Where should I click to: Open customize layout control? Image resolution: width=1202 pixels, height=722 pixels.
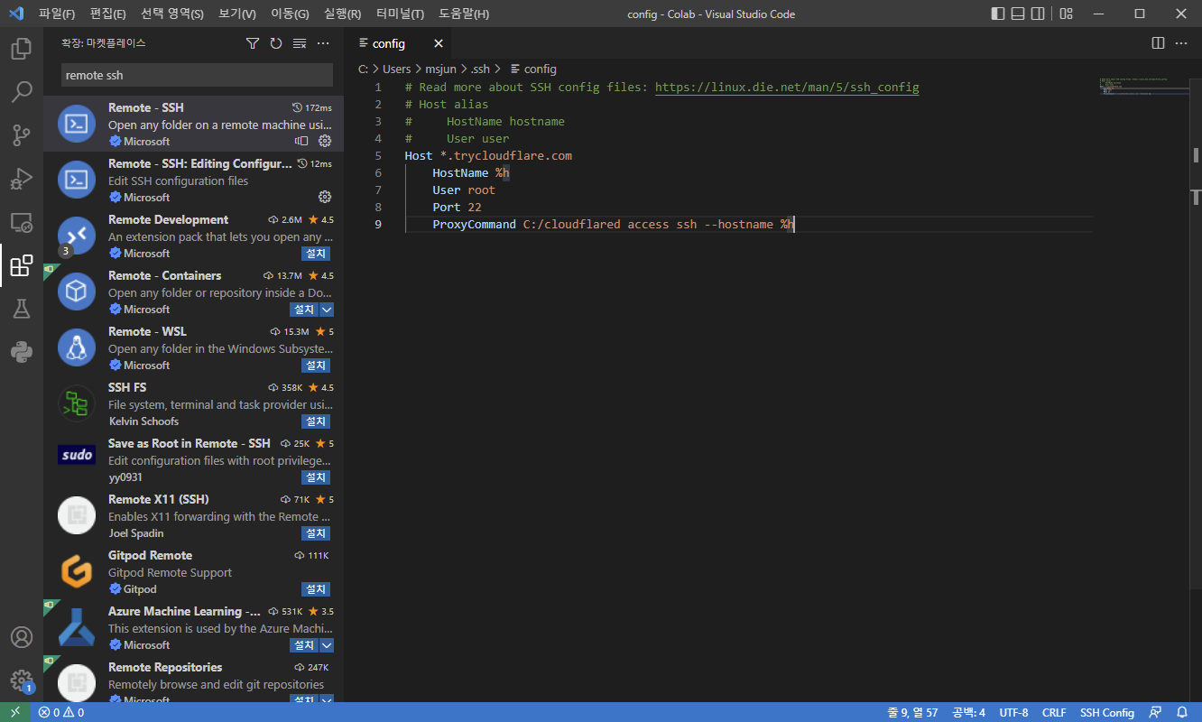click(1067, 14)
